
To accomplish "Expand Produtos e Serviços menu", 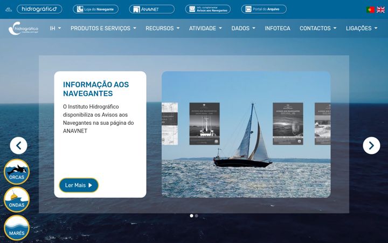I will click(x=103, y=28).
